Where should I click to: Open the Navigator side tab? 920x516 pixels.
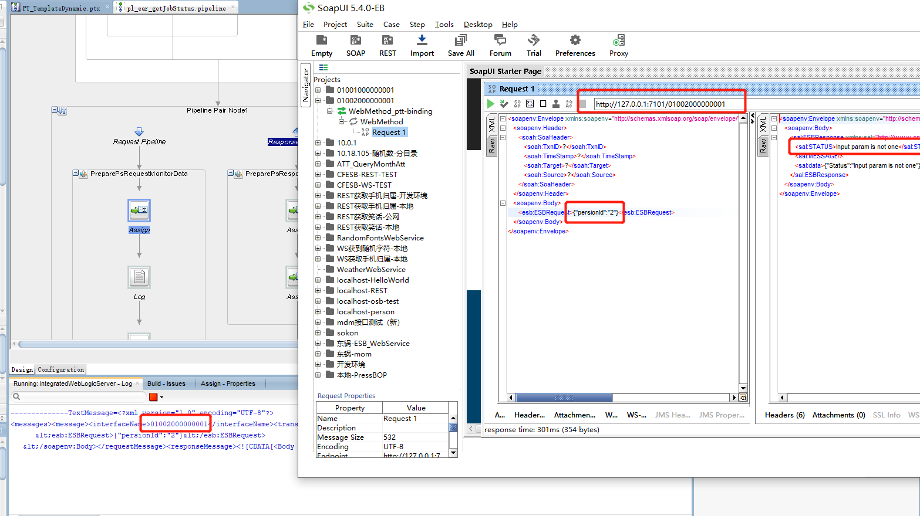305,86
